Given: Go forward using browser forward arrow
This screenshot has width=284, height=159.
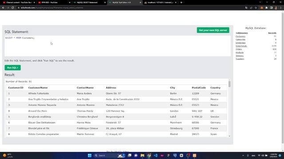Looking at the screenshot, I should (8, 8).
